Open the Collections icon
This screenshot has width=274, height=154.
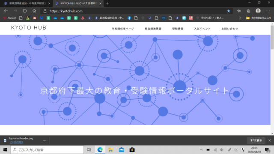[248, 11]
